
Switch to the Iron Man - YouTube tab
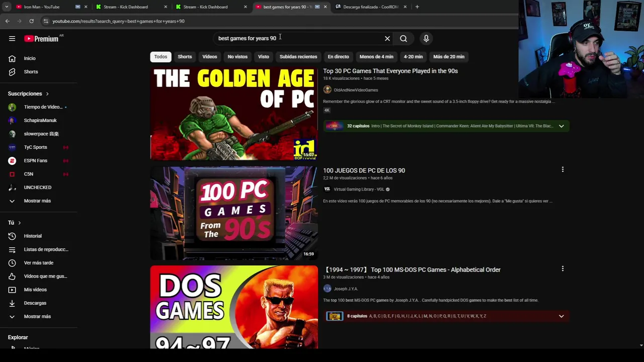click(x=42, y=7)
